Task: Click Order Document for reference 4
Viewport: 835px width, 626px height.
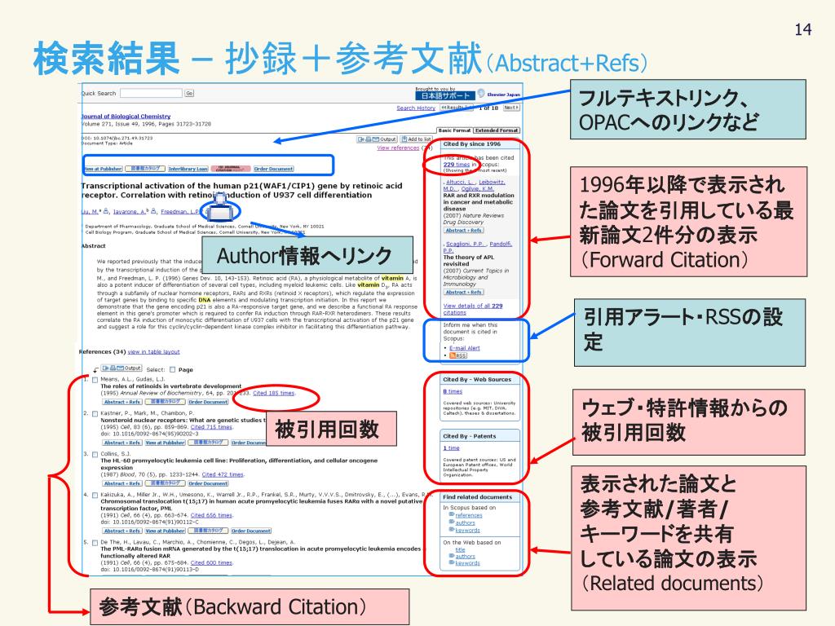Action: coord(251,531)
